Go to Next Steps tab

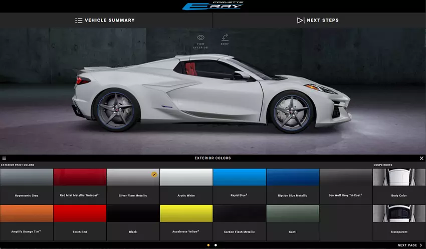tap(318, 20)
